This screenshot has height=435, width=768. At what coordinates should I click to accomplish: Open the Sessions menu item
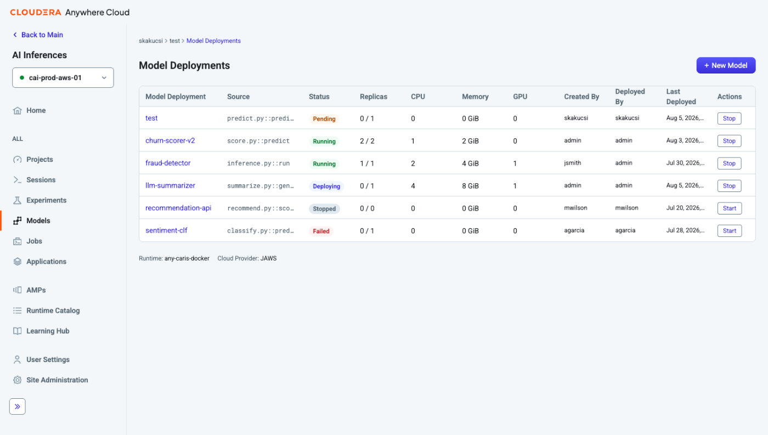tap(41, 180)
